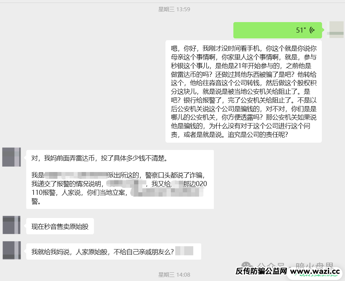Click the 反传防骗公益网 watermark text
The image size is (345, 281).
pyautogui.click(x=261, y=271)
